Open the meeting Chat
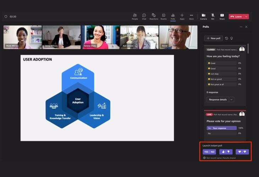This screenshot has height=177, width=259. coord(144,16)
